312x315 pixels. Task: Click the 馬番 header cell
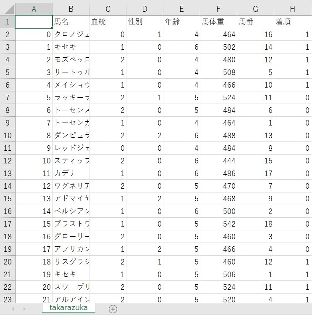(x=256, y=22)
